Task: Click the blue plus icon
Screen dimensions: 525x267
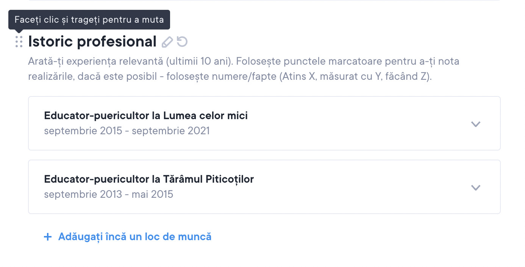Action: pos(48,237)
